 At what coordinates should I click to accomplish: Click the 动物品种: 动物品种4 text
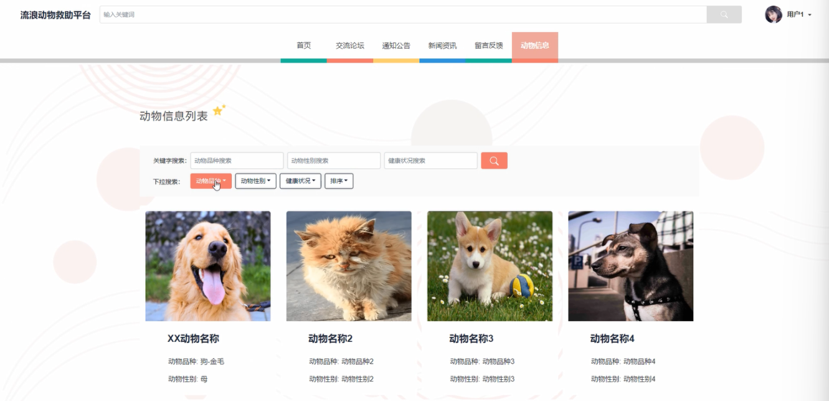(x=623, y=361)
